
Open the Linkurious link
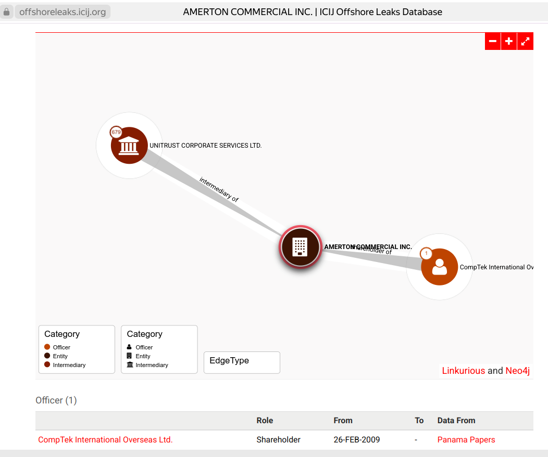464,371
